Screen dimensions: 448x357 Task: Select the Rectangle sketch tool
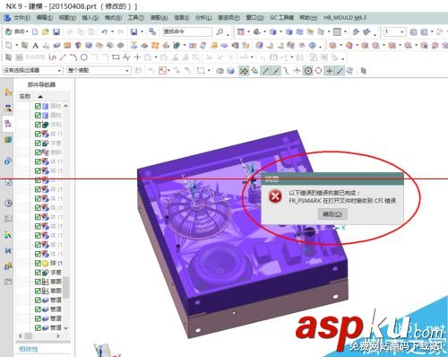coord(116,57)
